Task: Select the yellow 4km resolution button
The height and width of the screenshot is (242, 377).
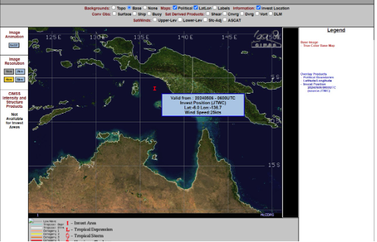Action: (x=9, y=80)
